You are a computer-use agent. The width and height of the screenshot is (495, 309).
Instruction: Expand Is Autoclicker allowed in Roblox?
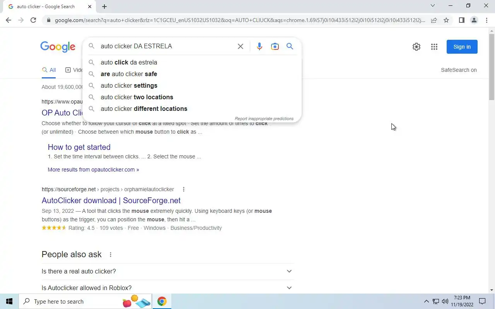[x=167, y=288]
